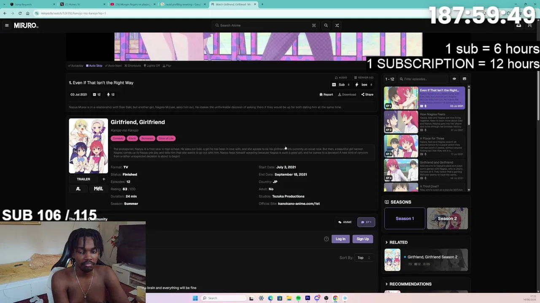Go back in browser history

click(5, 13)
